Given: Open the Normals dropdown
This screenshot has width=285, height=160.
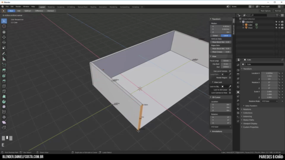Looking at the screenshot, I should click(279, 11).
